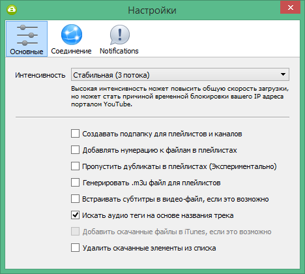Image resolution: width=305 pixels, height=274 pixels.
Task: Click the green app icon in title bar
Action: 12,10
